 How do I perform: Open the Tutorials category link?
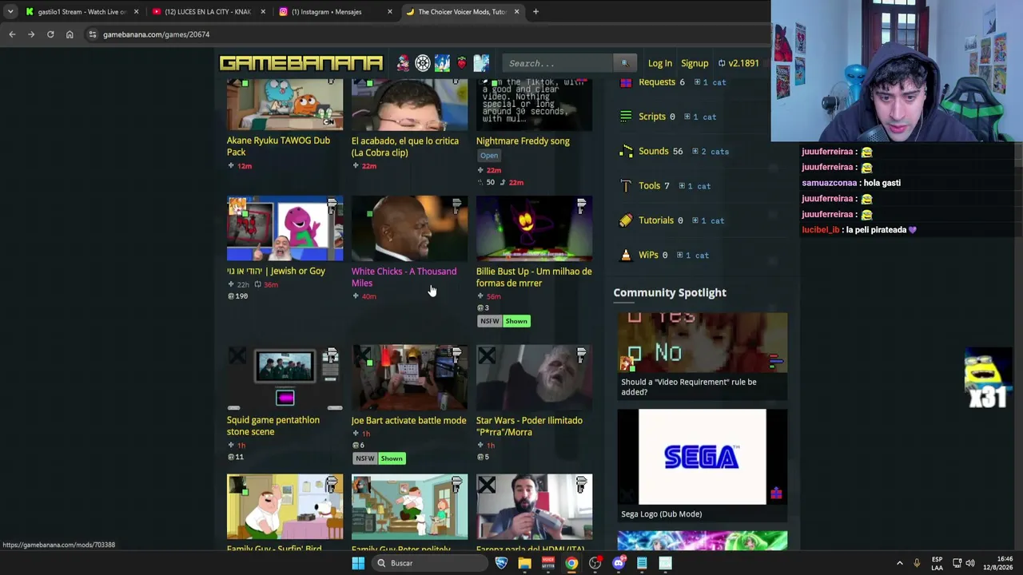point(656,220)
